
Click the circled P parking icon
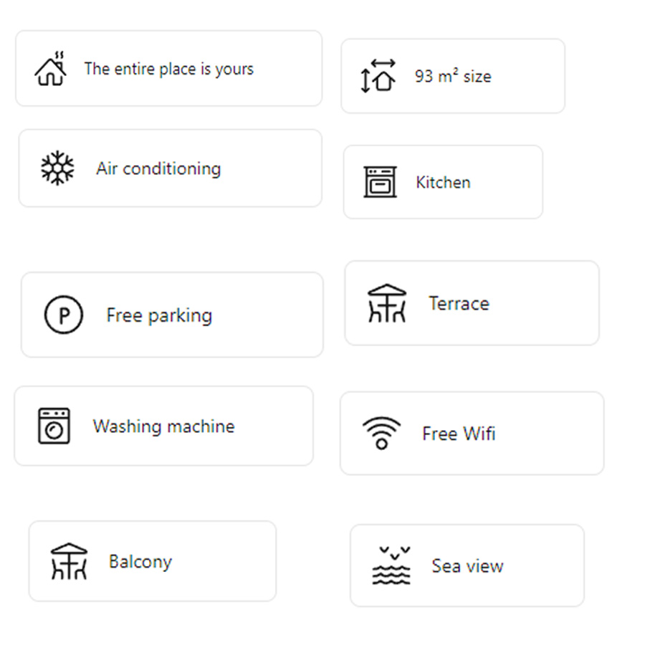click(x=64, y=315)
